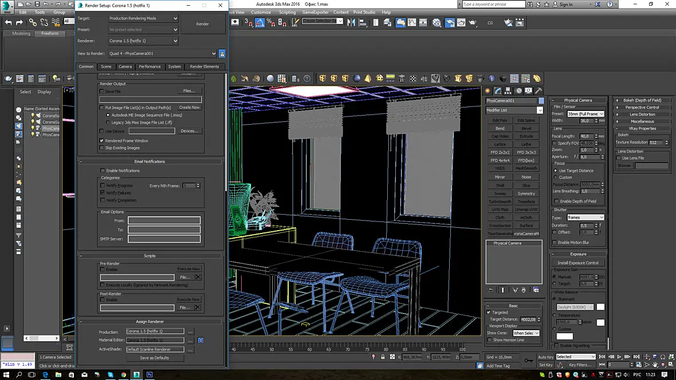This screenshot has height=380, width=676.
Task: Enable the Specify FOV checkbox
Action: pyautogui.click(x=555, y=143)
